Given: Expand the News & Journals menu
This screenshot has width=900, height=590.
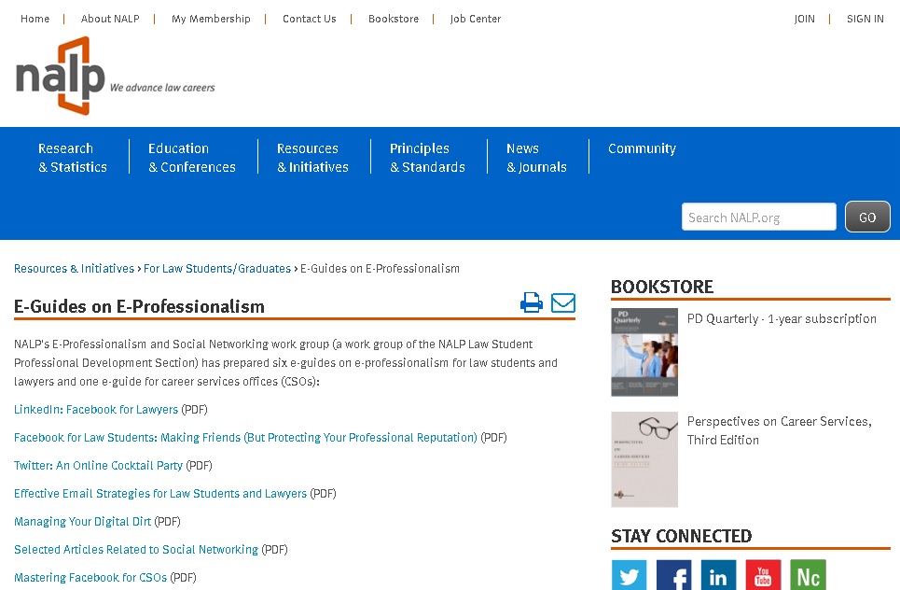Looking at the screenshot, I should click(536, 158).
